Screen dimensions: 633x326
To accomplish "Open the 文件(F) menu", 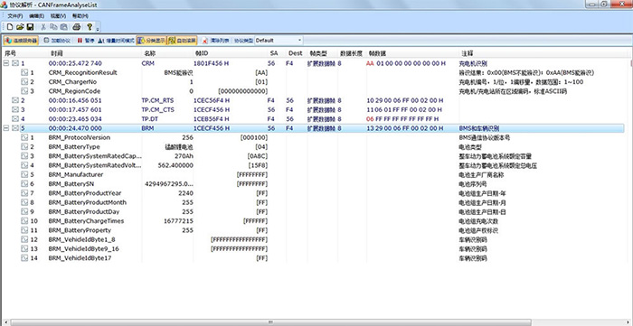I will pos(15,16).
